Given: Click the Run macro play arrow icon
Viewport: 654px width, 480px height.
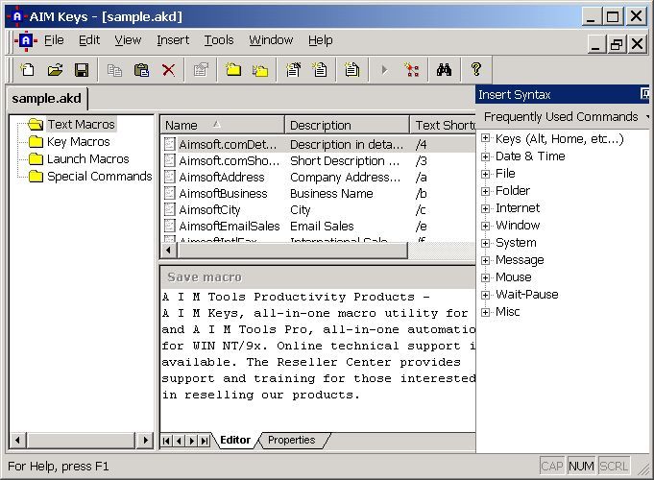Looking at the screenshot, I should (384, 70).
